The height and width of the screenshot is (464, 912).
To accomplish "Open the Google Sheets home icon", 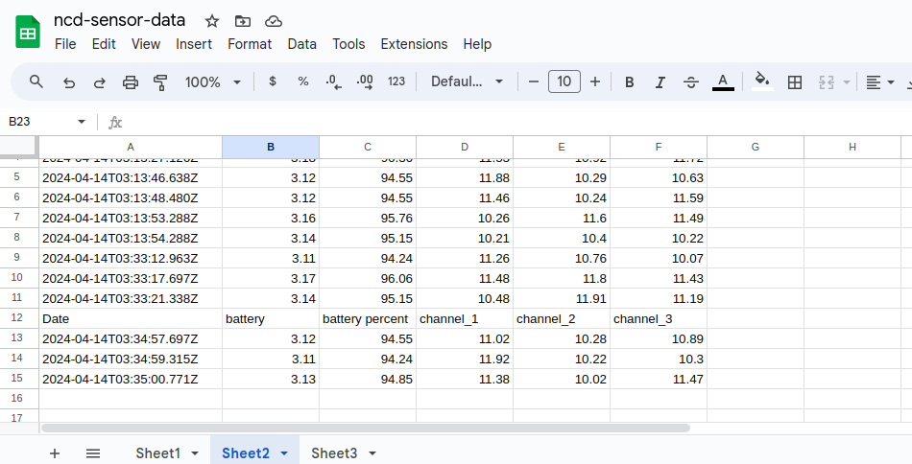I will [x=27, y=32].
